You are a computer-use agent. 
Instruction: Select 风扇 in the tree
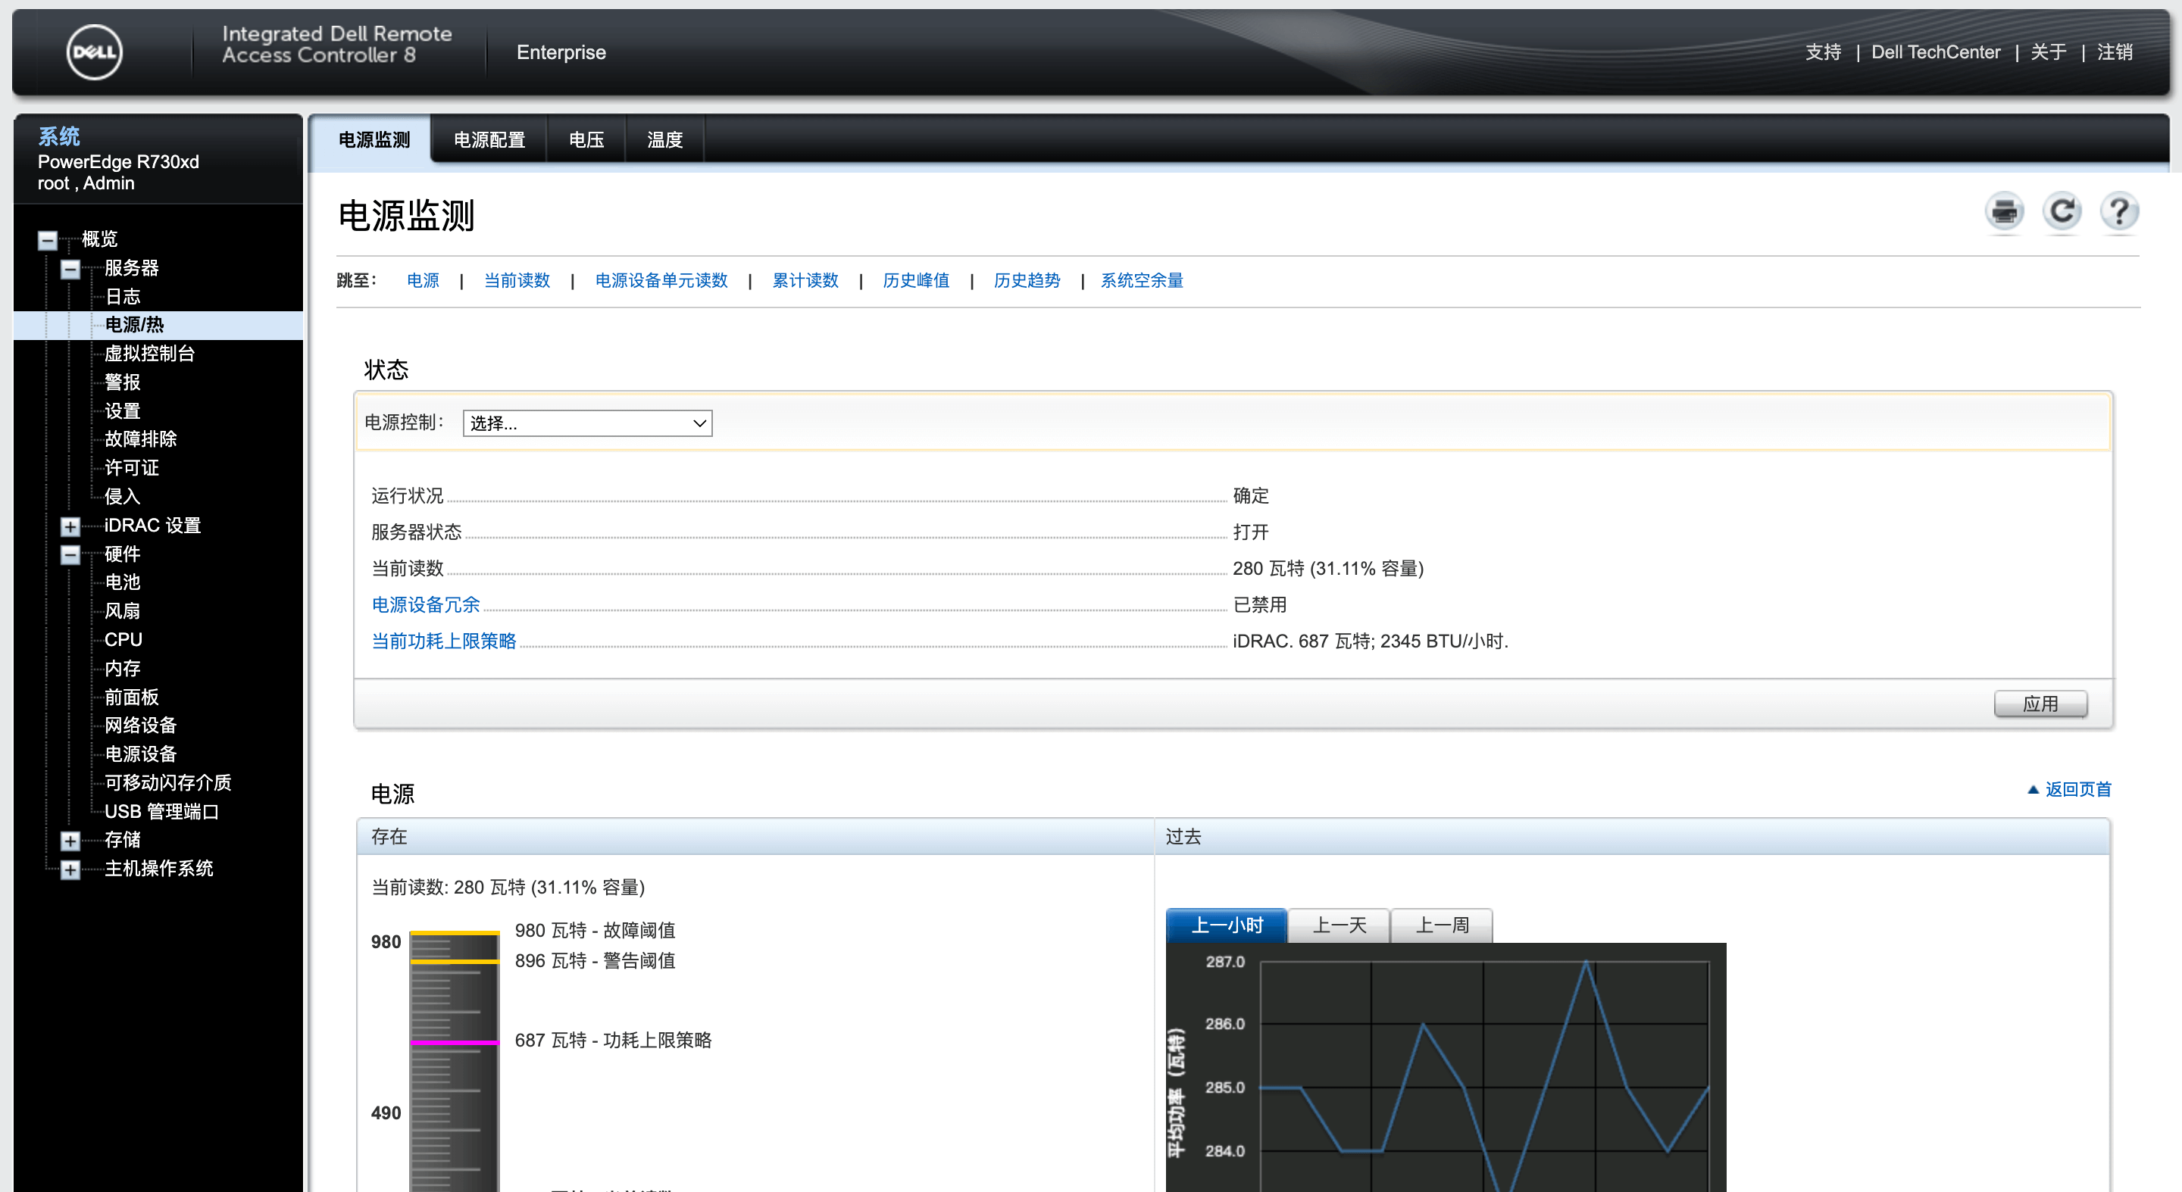(122, 611)
